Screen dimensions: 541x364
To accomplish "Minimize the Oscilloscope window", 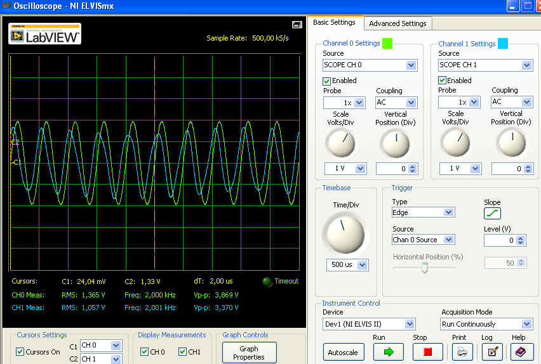I will (x=512, y=6).
